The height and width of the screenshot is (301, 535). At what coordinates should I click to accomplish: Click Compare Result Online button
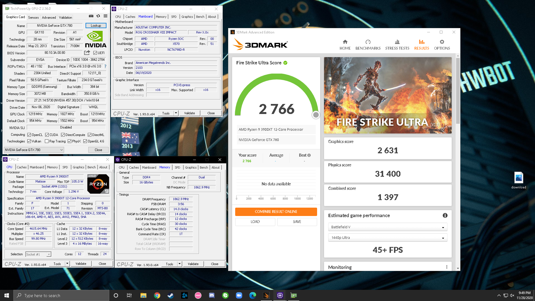276,212
